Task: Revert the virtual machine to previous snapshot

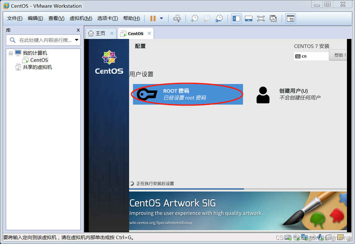Action: click(207, 19)
